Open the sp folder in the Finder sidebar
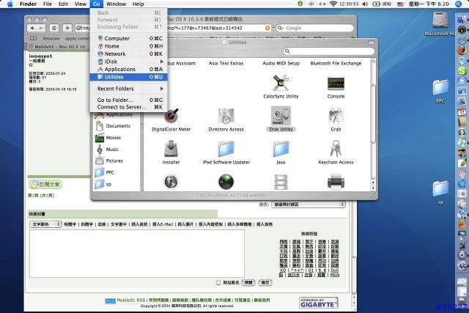 103,184
